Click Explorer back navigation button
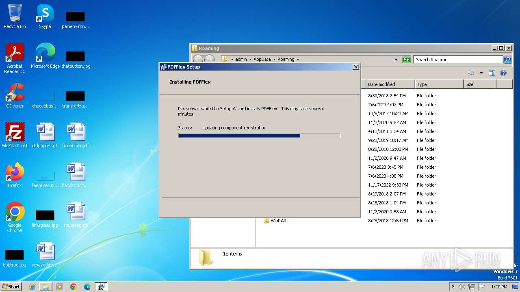The width and height of the screenshot is (520, 292). (198, 59)
